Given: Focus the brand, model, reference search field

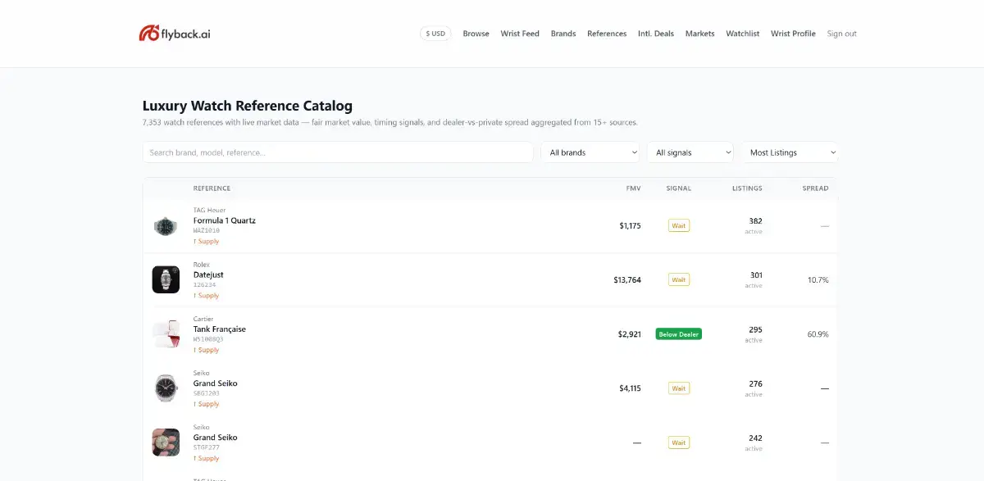Looking at the screenshot, I should click(x=338, y=152).
